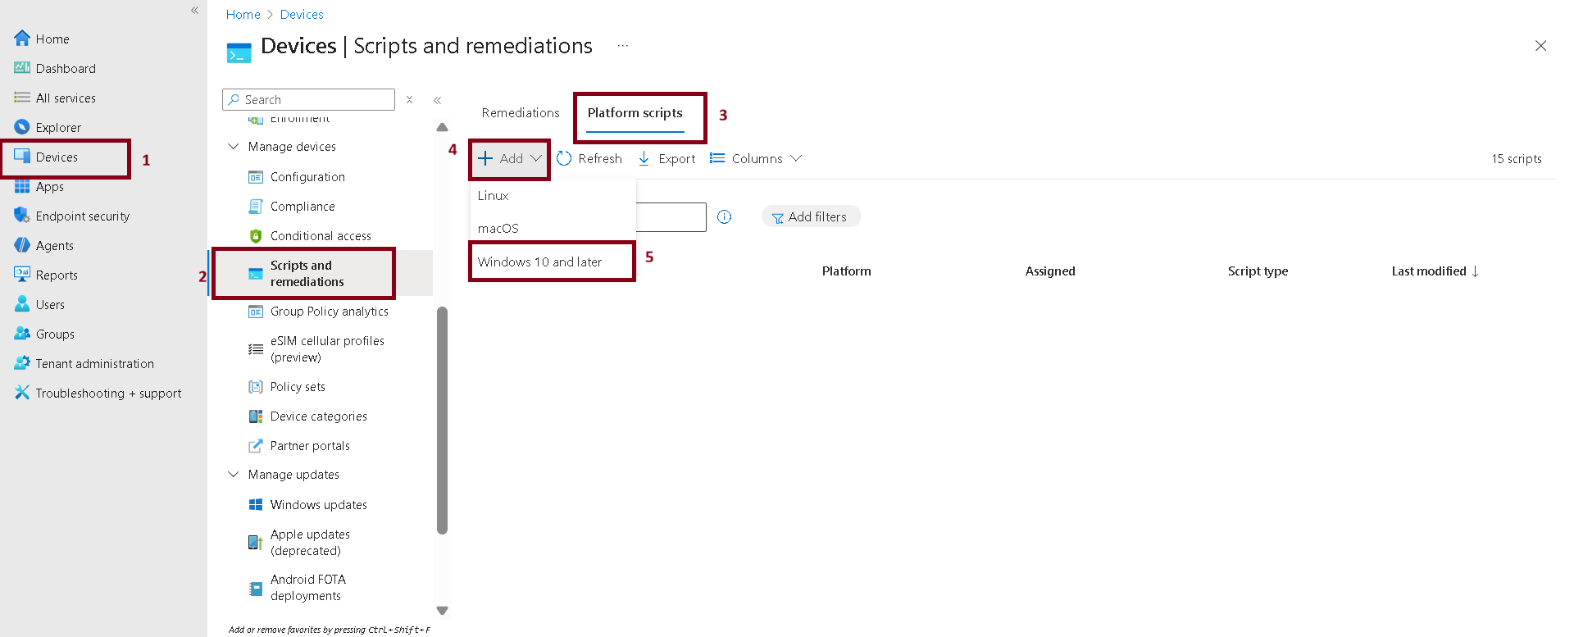Click the Home breadcrumb link
The height and width of the screenshot is (637, 1574).
[243, 15]
